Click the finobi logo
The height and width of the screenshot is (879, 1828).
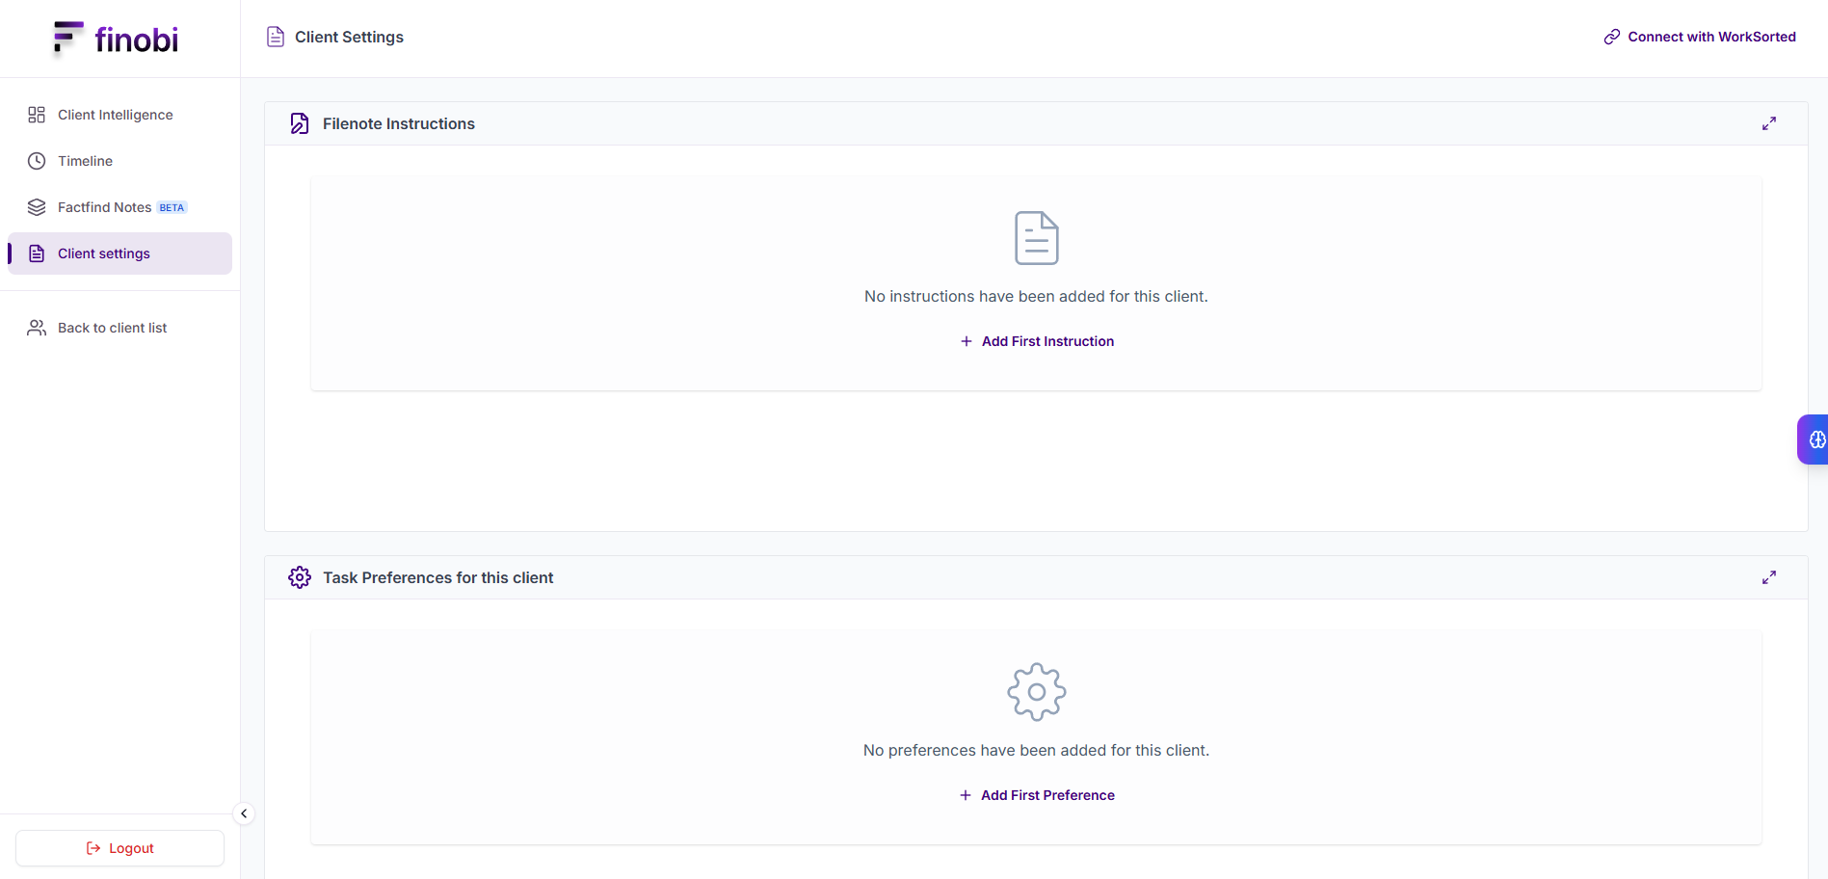tap(114, 39)
